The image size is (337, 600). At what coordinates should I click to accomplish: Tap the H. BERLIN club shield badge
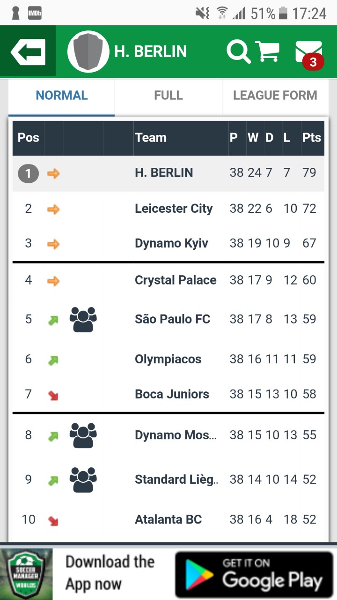coord(88,52)
